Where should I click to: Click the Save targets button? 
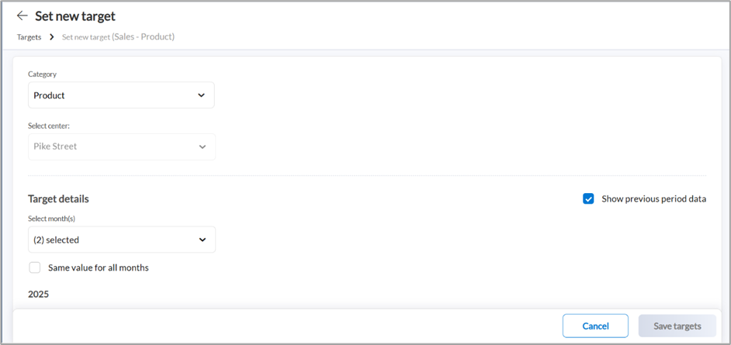click(x=677, y=326)
